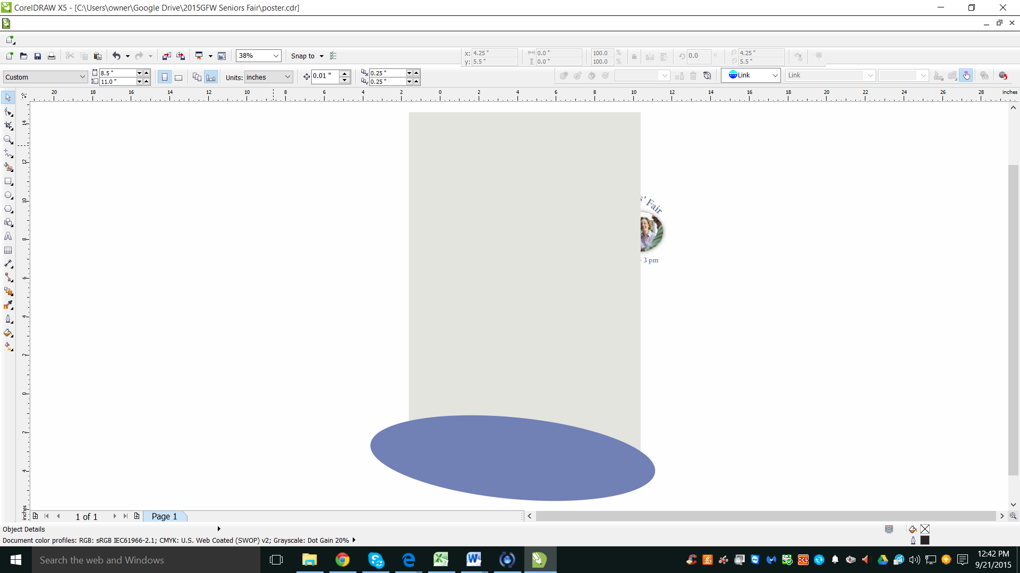Click Import button in toolbar
This screenshot has height=573, width=1020.
pos(167,56)
